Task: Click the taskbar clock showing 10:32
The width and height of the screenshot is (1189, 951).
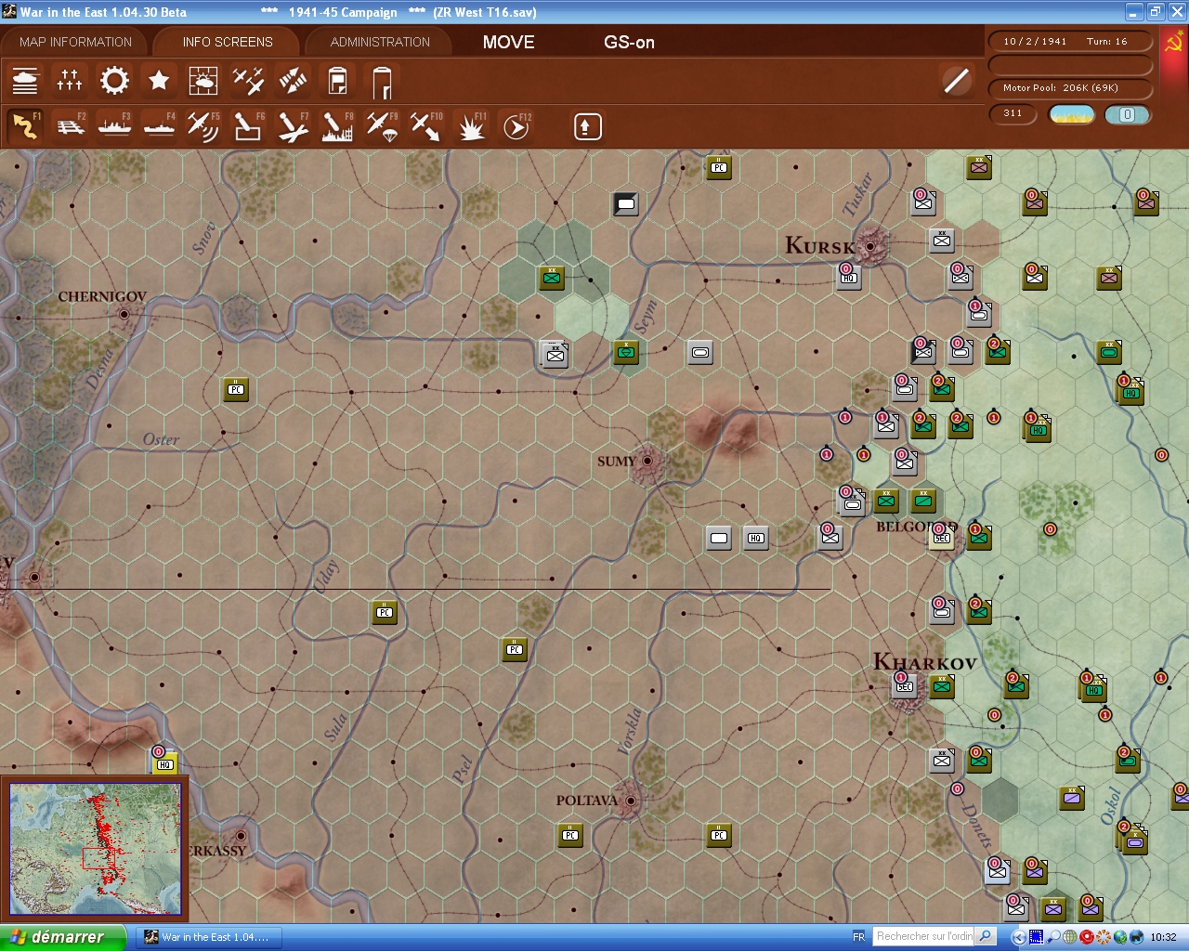Action: 1163,937
